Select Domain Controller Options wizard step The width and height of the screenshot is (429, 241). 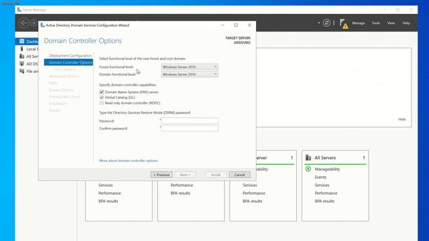tap(68, 62)
